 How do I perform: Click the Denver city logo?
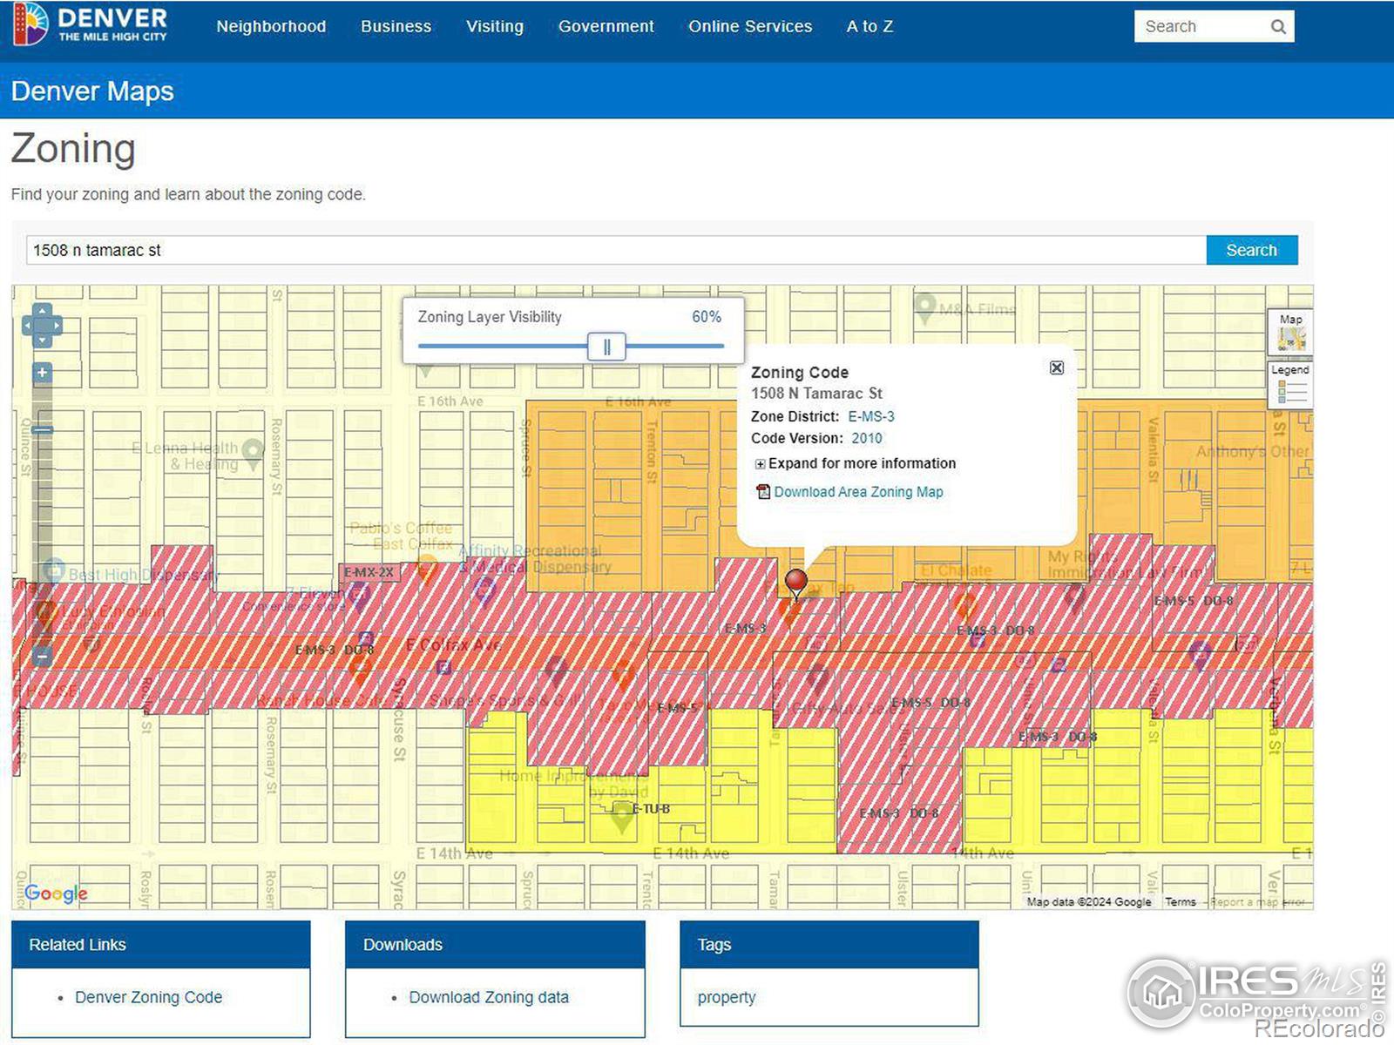pos(90,24)
